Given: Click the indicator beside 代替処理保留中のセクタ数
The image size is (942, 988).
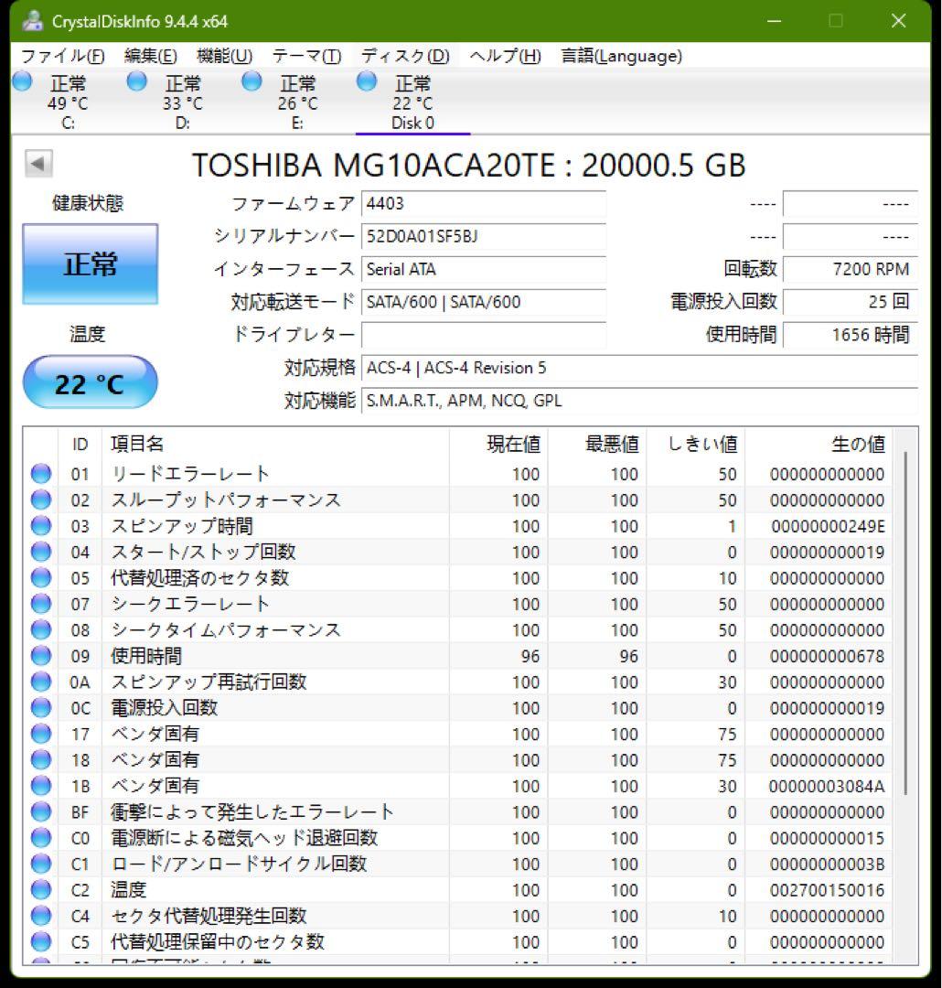Looking at the screenshot, I should tap(39, 941).
